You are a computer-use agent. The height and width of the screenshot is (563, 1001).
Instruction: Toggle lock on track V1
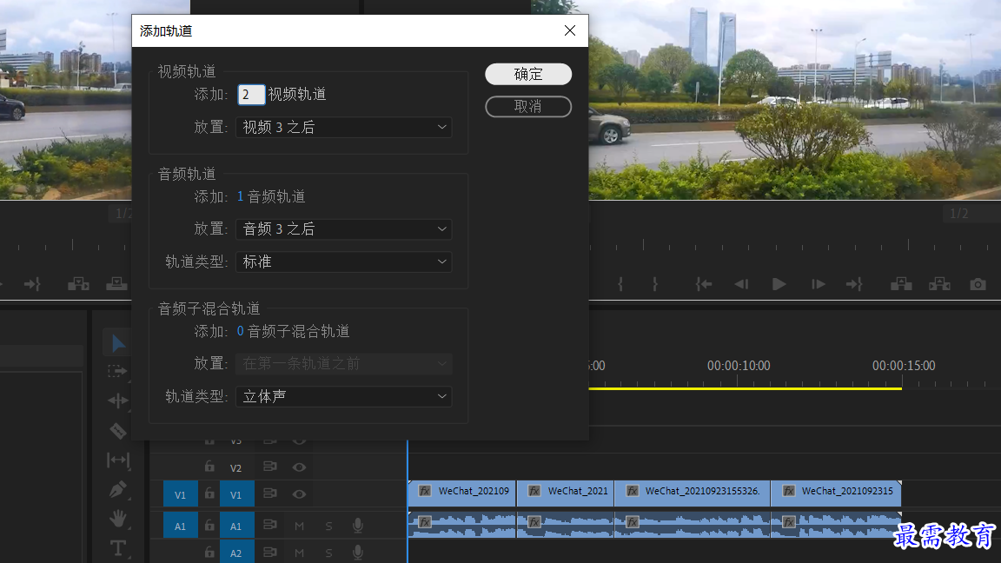[x=209, y=493]
